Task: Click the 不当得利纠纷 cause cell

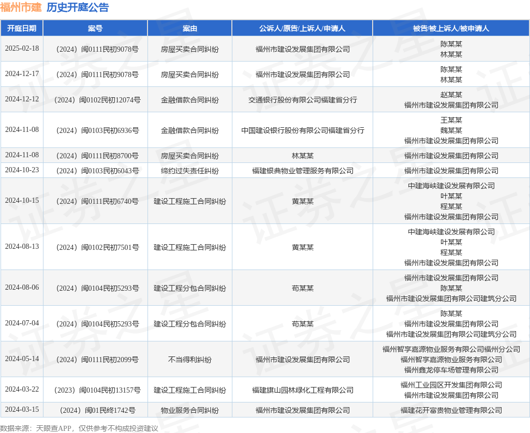Action: pos(189,360)
